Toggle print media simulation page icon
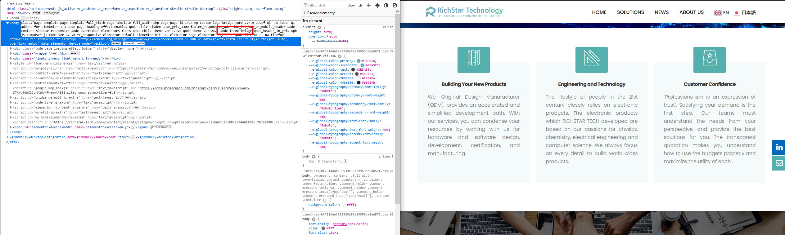This screenshot has height=235, width=785. [395, 5]
